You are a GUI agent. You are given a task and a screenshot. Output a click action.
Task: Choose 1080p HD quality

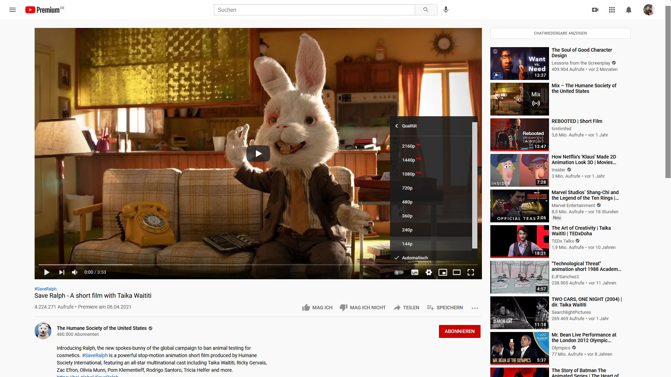pyautogui.click(x=409, y=174)
